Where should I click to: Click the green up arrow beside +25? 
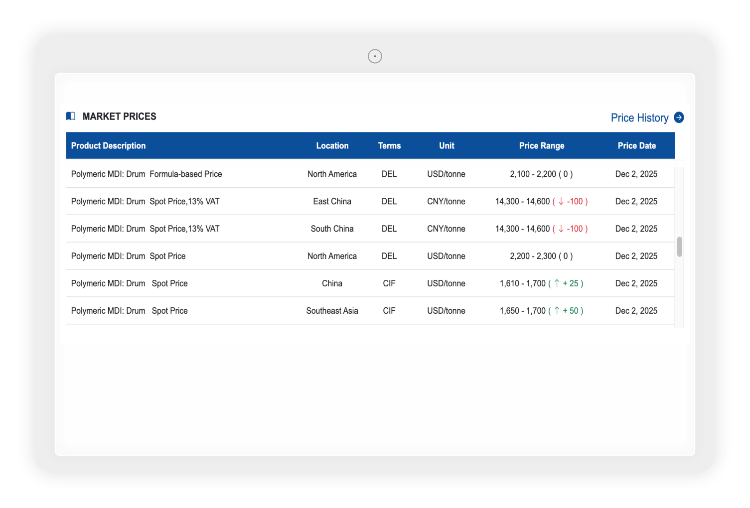tap(557, 283)
